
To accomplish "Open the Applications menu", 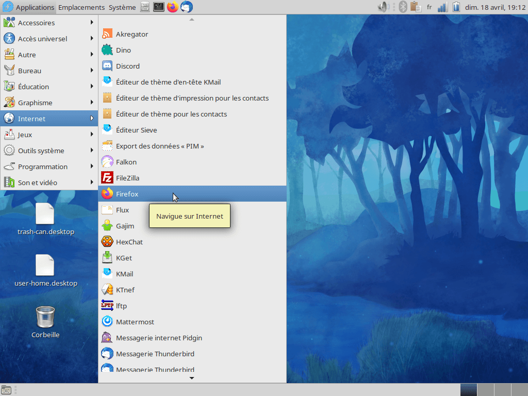I will click(28, 7).
